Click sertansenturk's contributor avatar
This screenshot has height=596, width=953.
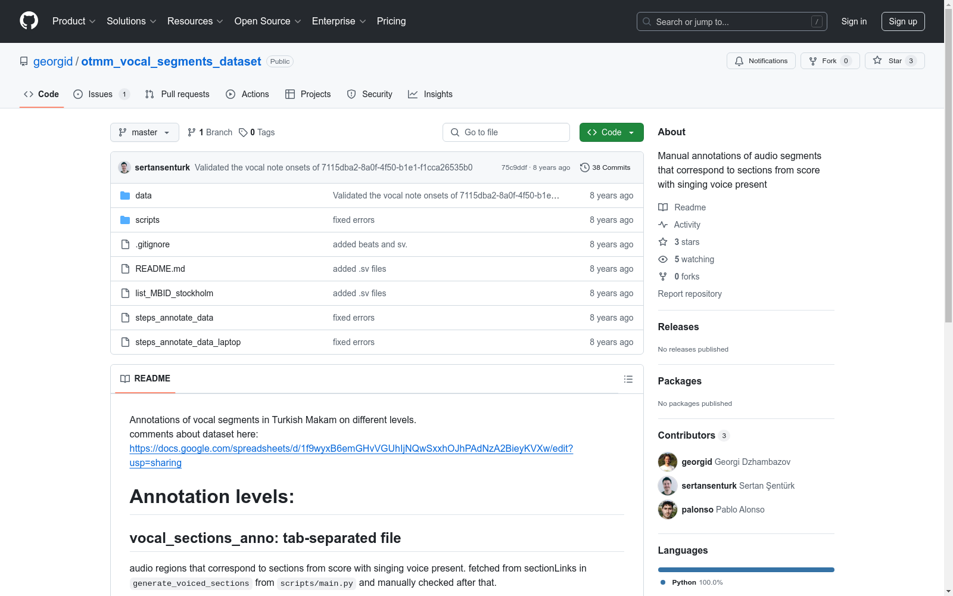668,486
